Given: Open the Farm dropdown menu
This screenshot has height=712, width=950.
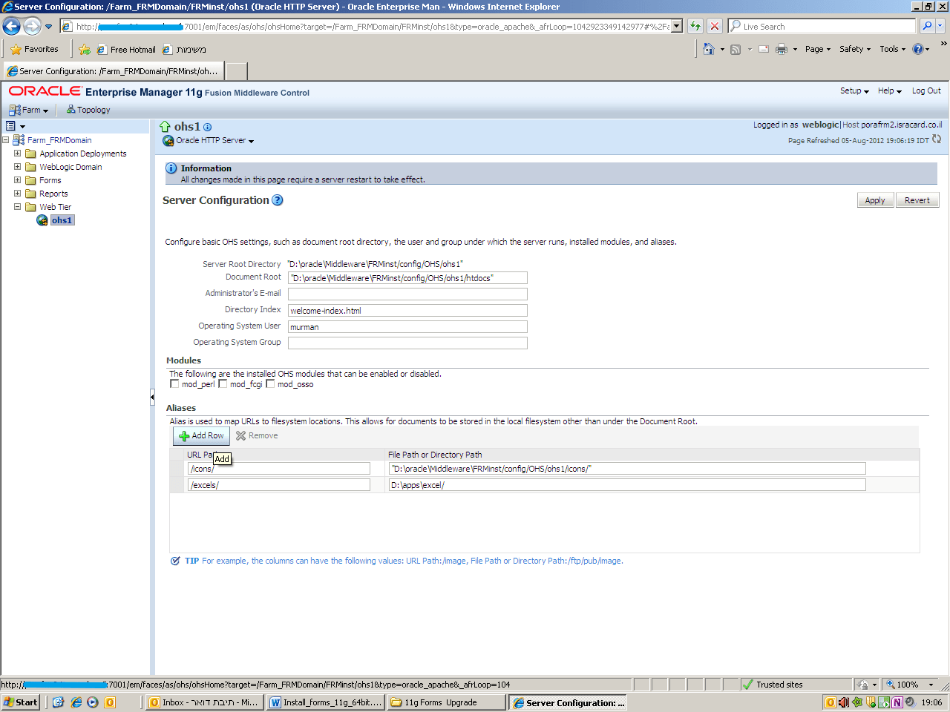Looking at the screenshot, I should [30, 110].
